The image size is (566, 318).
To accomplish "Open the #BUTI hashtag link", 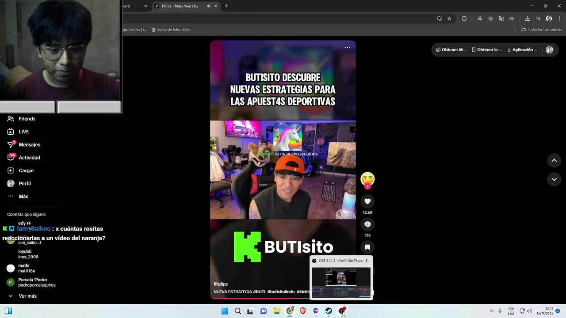I will click(259, 292).
